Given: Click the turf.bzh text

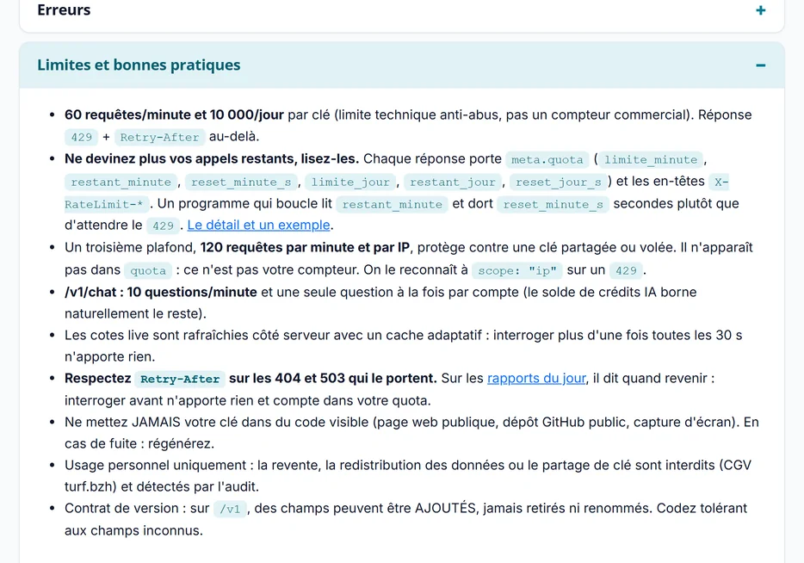Looking at the screenshot, I should point(89,486).
